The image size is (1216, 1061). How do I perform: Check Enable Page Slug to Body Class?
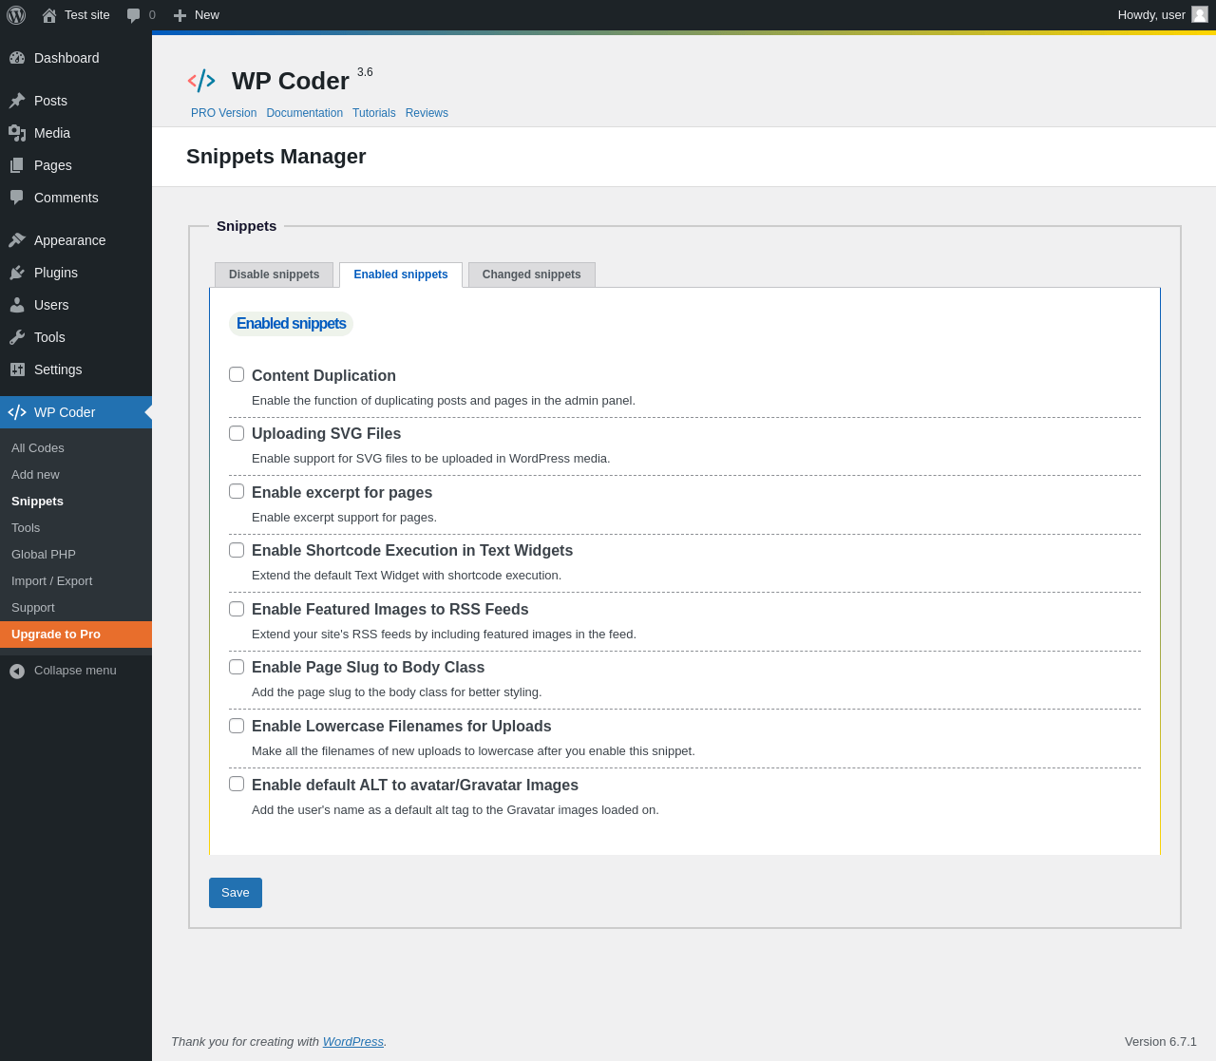pos(237,667)
